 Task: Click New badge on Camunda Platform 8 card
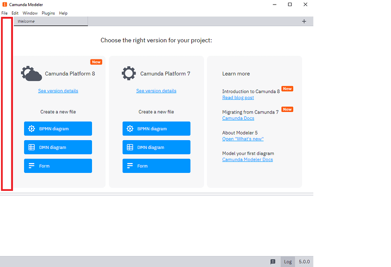coord(96,62)
